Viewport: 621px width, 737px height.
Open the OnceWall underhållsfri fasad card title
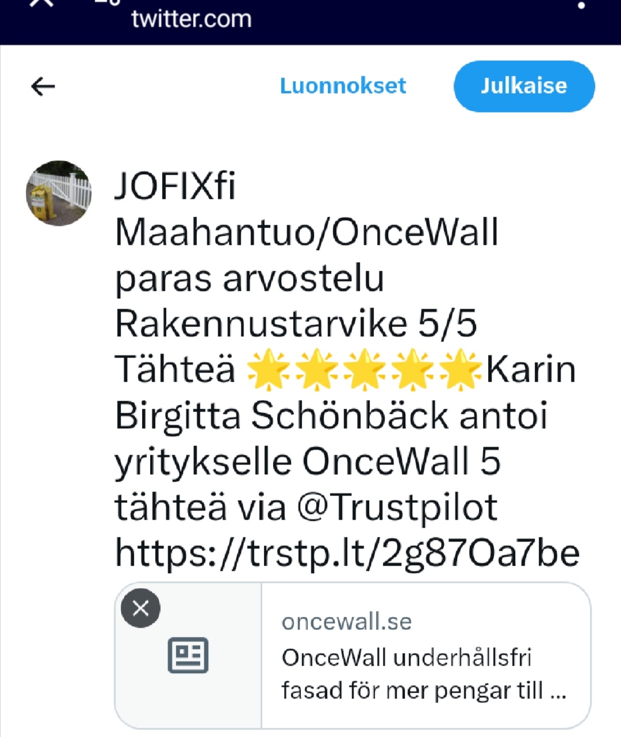pyautogui.click(x=424, y=674)
